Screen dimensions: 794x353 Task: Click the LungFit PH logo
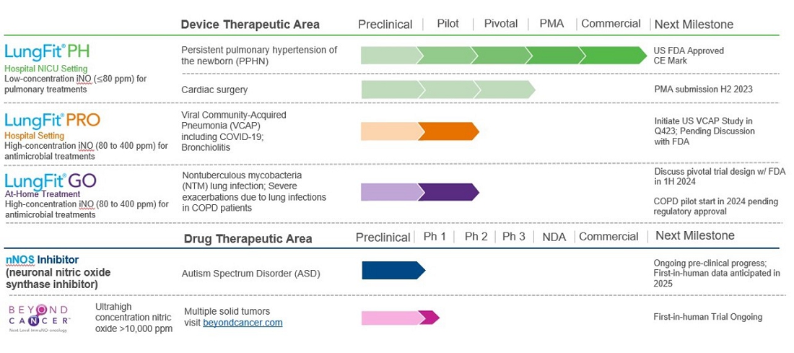coord(46,52)
